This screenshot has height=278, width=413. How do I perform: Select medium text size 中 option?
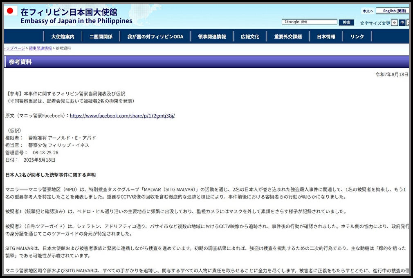coord(403,23)
